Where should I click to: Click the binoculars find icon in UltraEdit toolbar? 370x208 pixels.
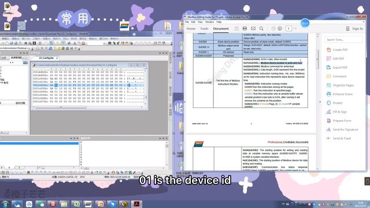click(x=110, y=43)
